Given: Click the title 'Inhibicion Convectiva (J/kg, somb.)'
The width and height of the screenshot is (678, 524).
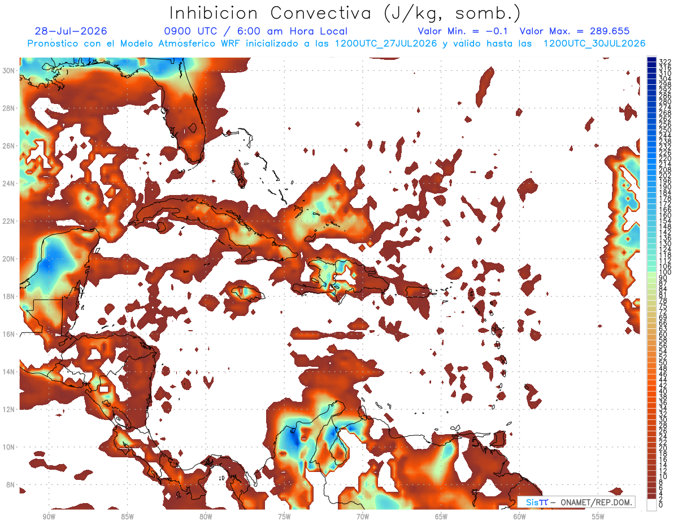Looking at the screenshot, I should pyautogui.click(x=345, y=13).
